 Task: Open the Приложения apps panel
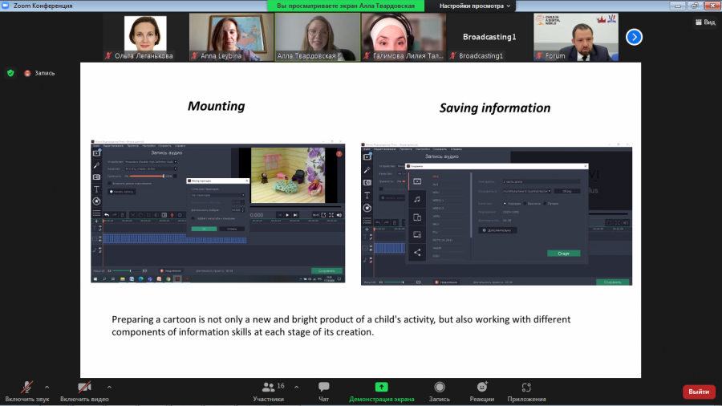(x=526, y=392)
